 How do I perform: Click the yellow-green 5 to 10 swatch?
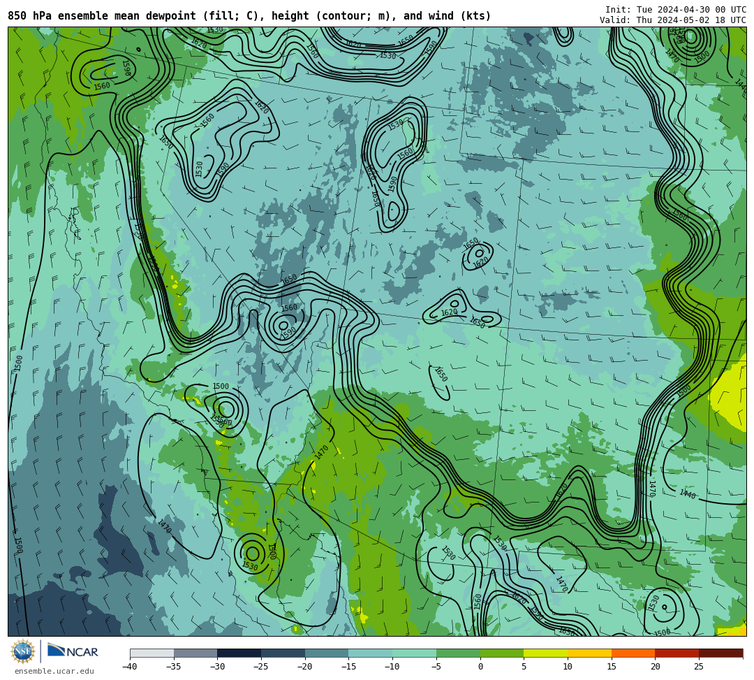coord(546,653)
